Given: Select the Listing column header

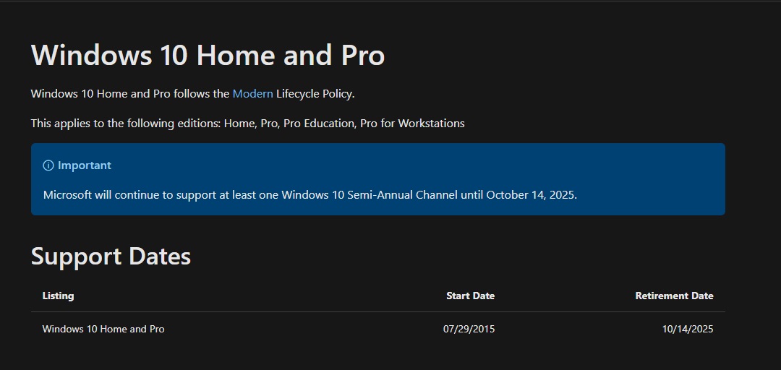Looking at the screenshot, I should (59, 296).
